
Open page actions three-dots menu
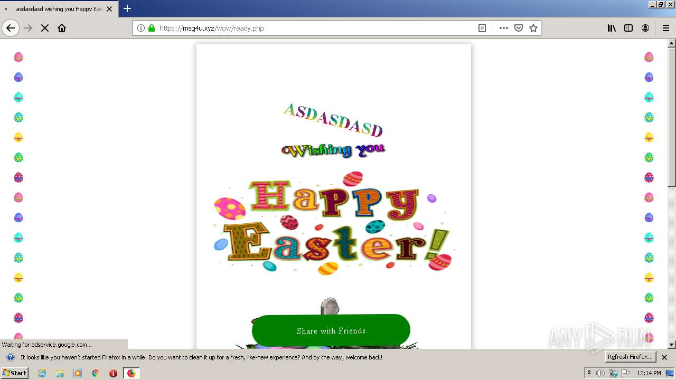(504, 28)
